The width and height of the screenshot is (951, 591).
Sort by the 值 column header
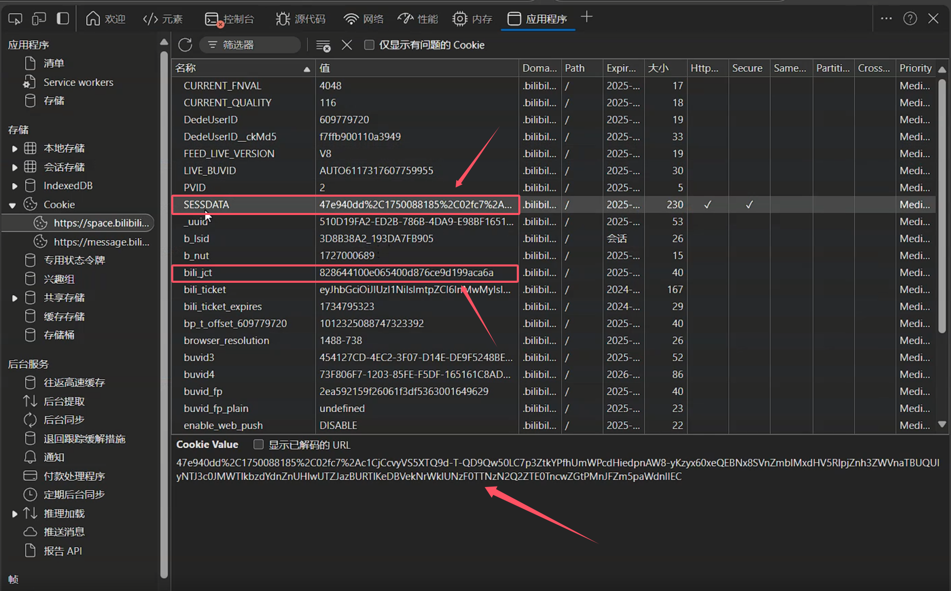point(416,68)
